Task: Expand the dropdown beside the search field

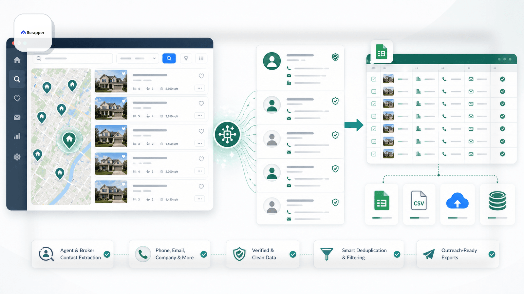Action: [x=138, y=58]
